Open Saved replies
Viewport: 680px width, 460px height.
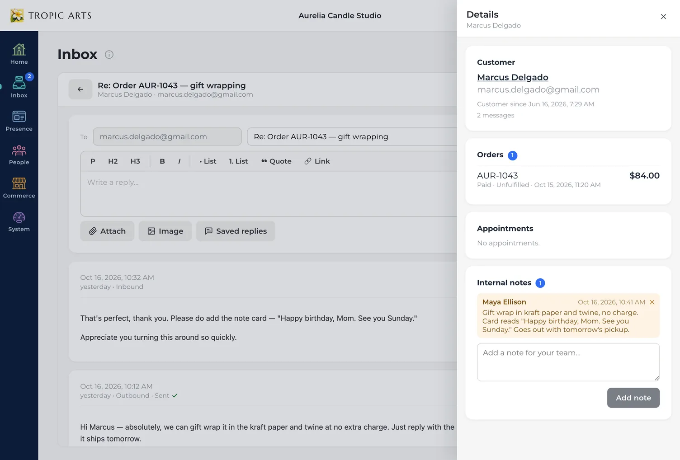(236, 231)
